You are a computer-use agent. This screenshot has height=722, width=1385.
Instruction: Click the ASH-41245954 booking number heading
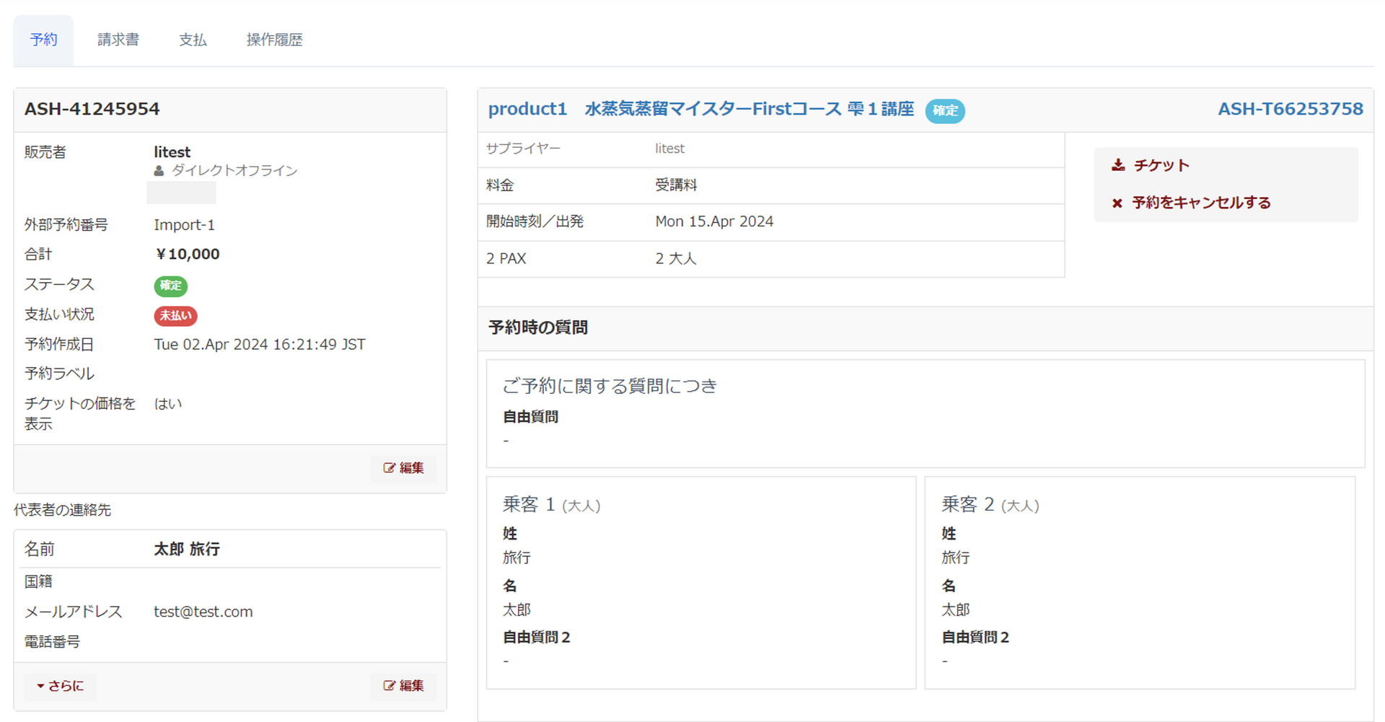92,109
